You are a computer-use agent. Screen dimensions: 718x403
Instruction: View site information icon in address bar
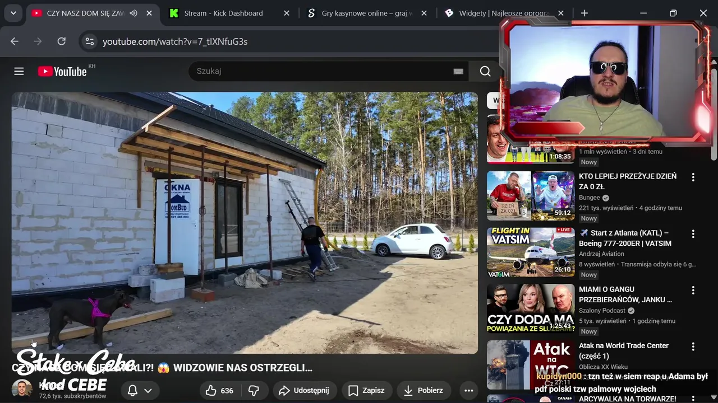pyautogui.click(x=89, y=41)
